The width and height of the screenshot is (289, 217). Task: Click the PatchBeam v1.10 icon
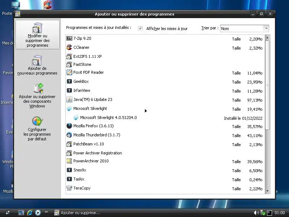69,144
